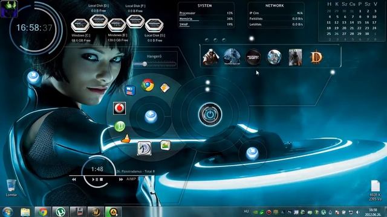This screenshot has height=217, width=387.
Task: Launch Assassin's Creed hooded figure game icon
Action: point(210,57)
